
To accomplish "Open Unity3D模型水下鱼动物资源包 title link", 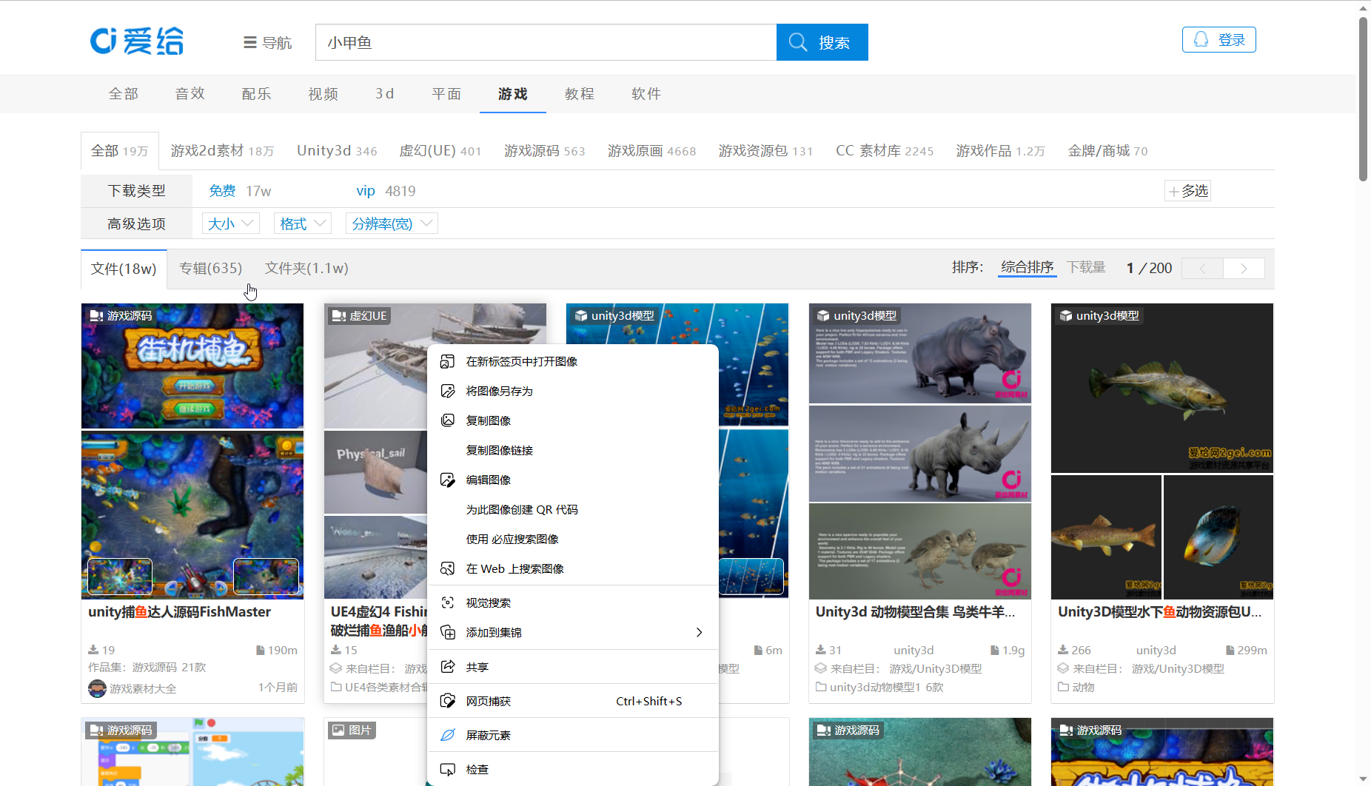I will point(1160,612).
